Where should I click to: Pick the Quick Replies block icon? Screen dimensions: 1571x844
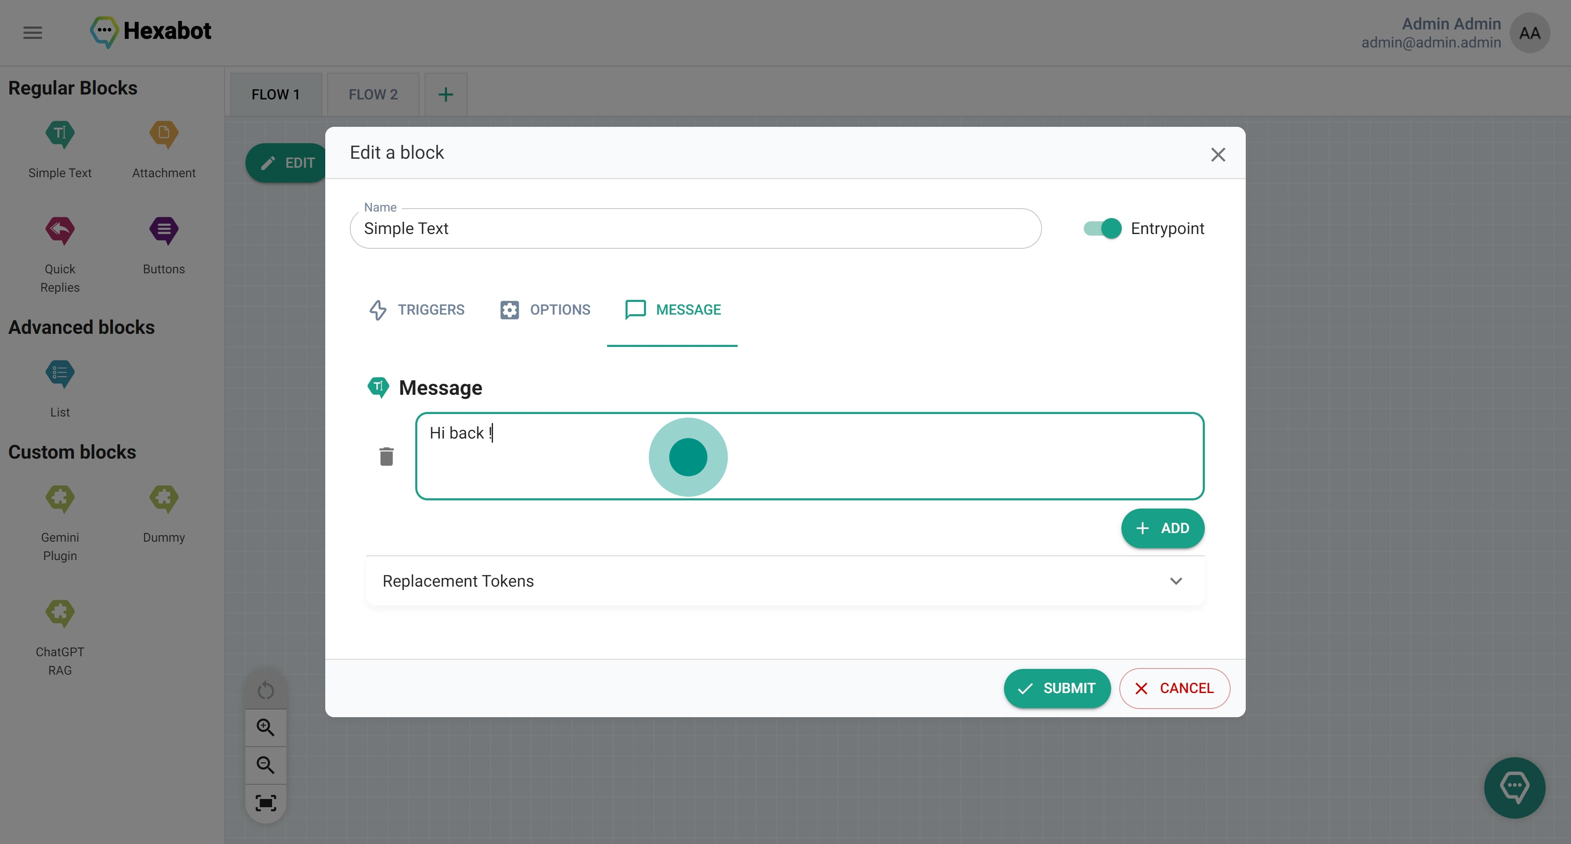click(x=60, y=230)
